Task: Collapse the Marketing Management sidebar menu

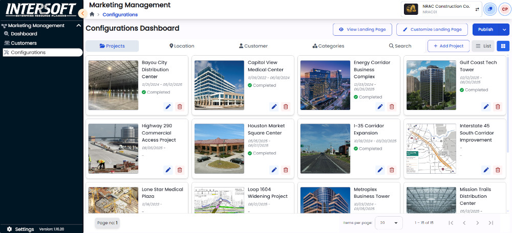Action: [x=78, y=25]
